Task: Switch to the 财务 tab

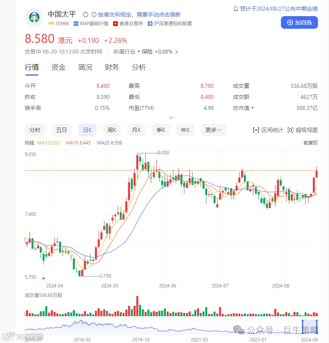Action: (x=112, y=67)
